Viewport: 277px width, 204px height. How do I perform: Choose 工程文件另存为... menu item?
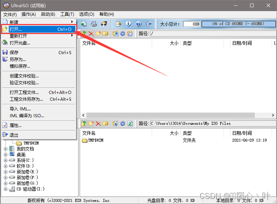[39, 99]
